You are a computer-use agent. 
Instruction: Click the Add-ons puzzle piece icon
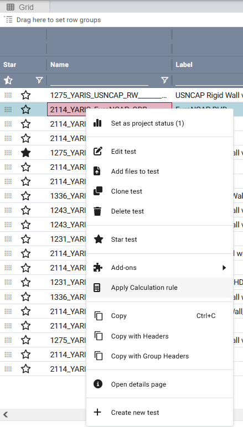click(x=97, y=267)
